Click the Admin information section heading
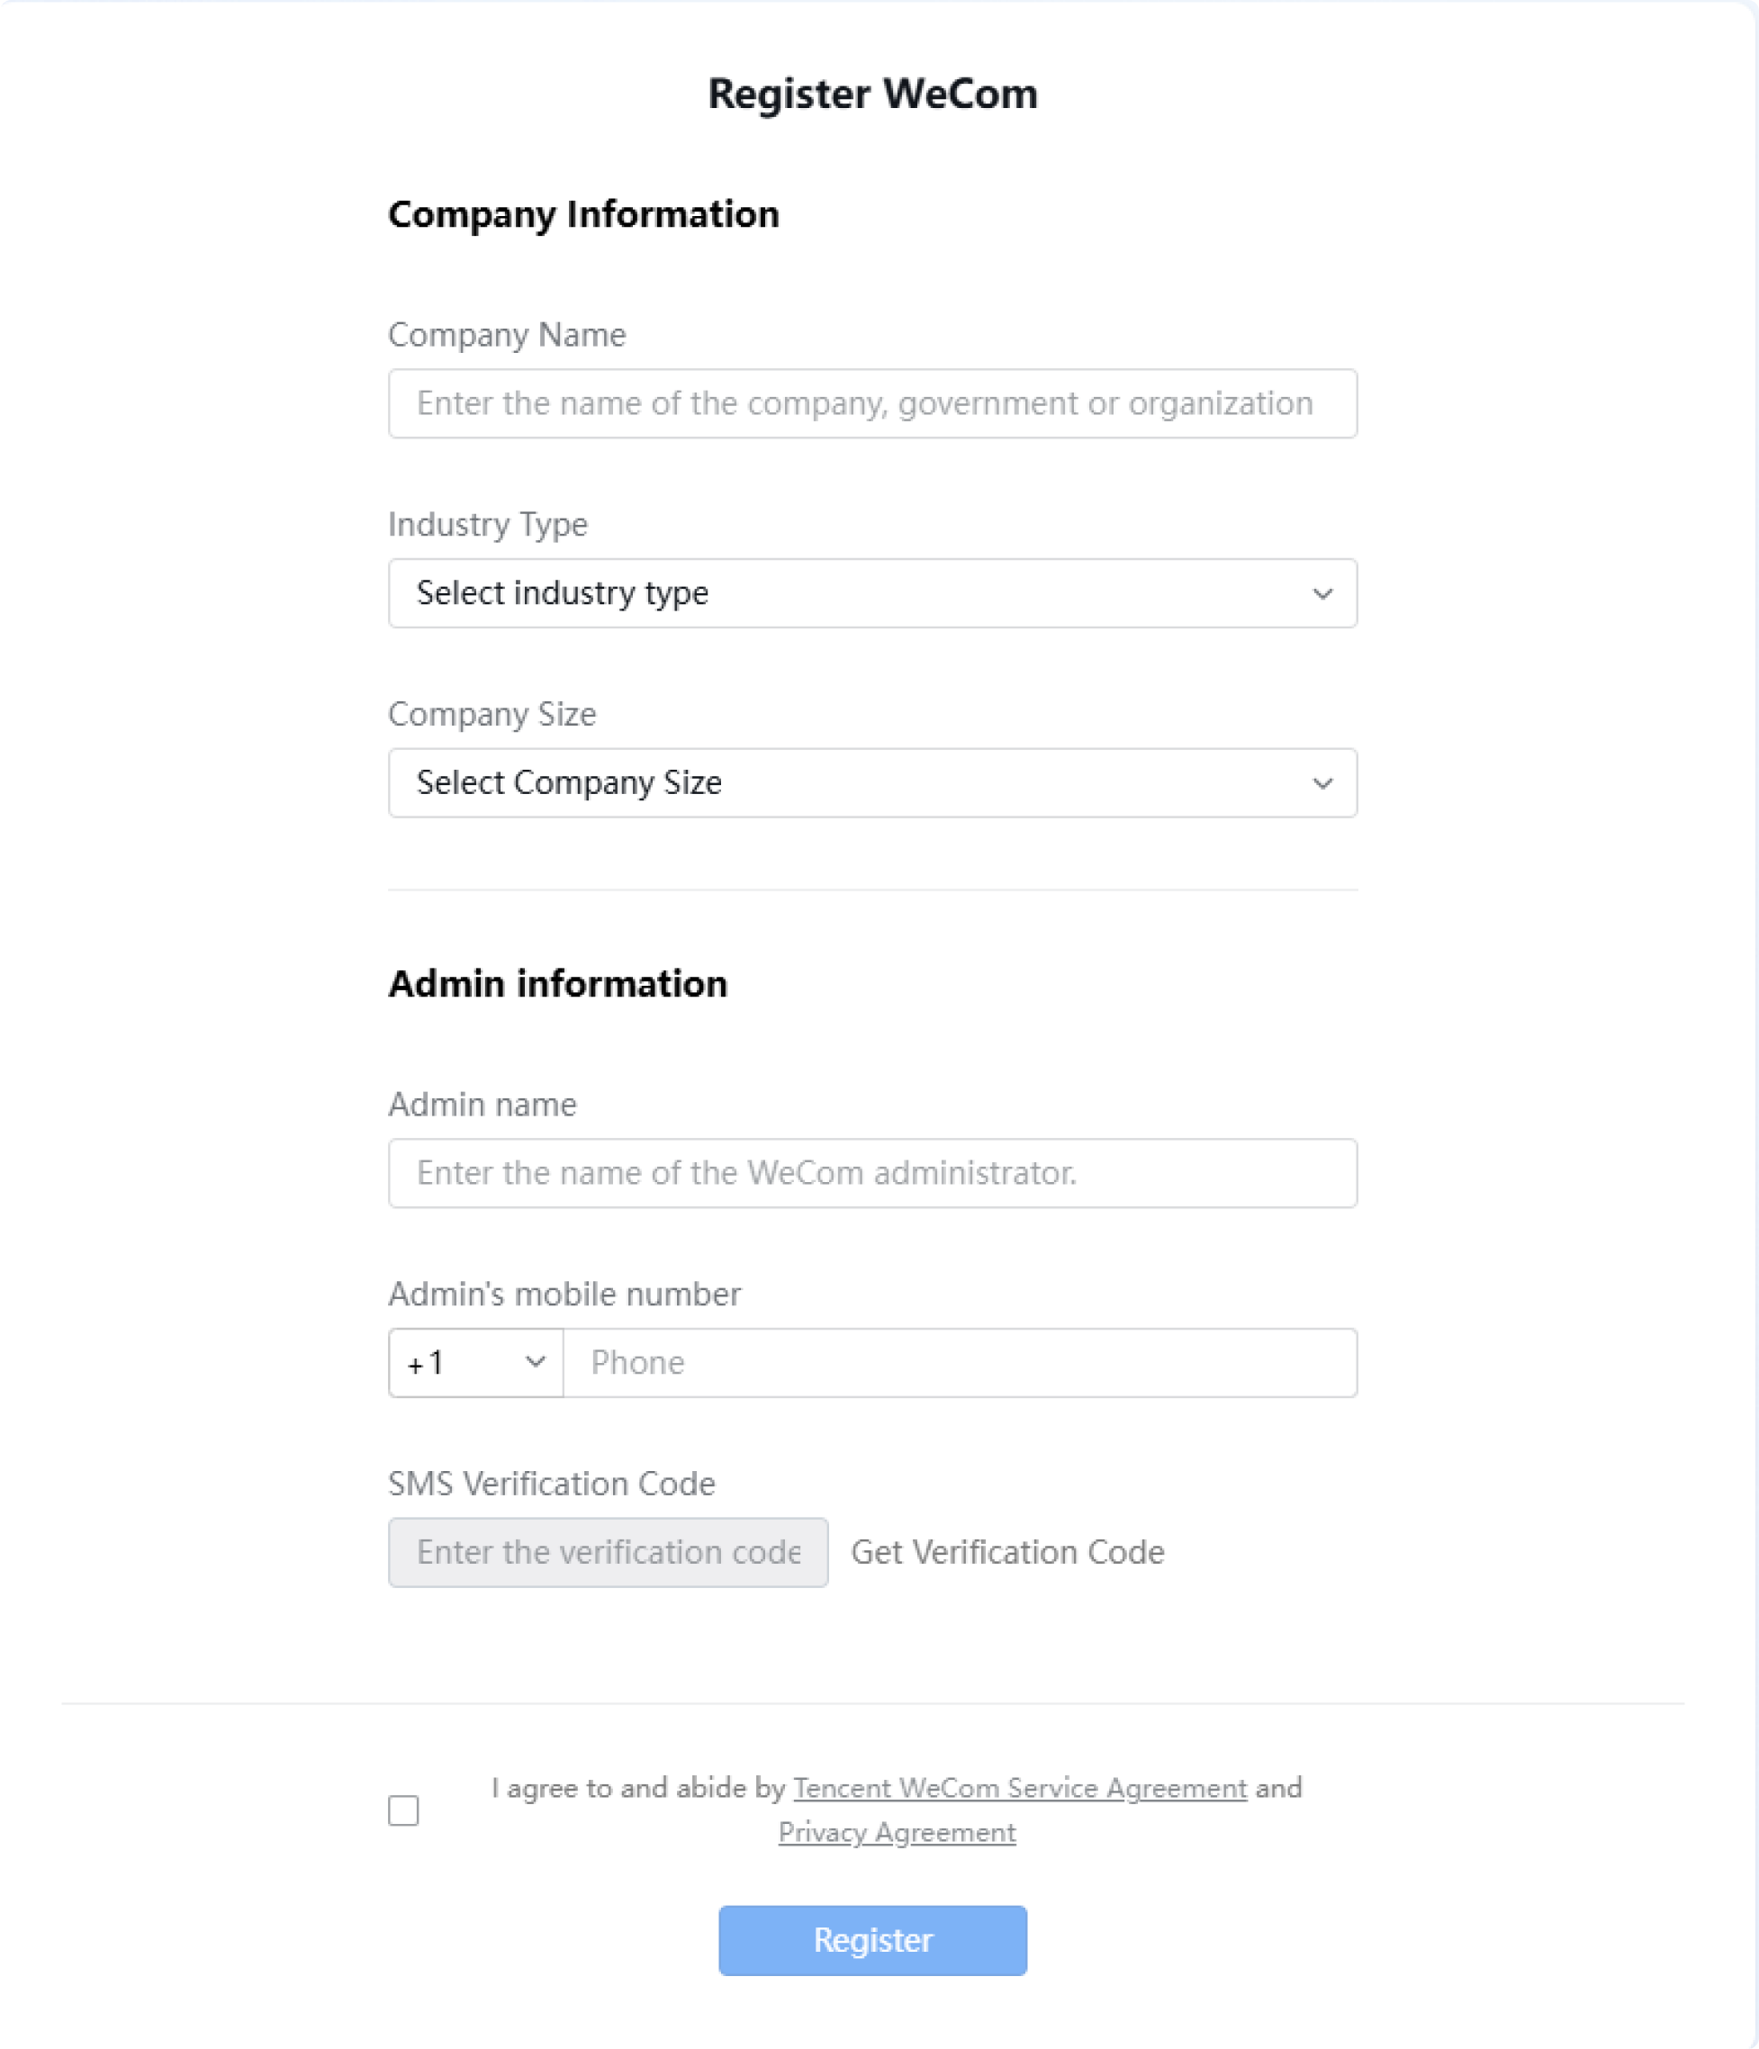This screenshot has width=1759, height=2049. pyautogui.click(x=557, y=984)
